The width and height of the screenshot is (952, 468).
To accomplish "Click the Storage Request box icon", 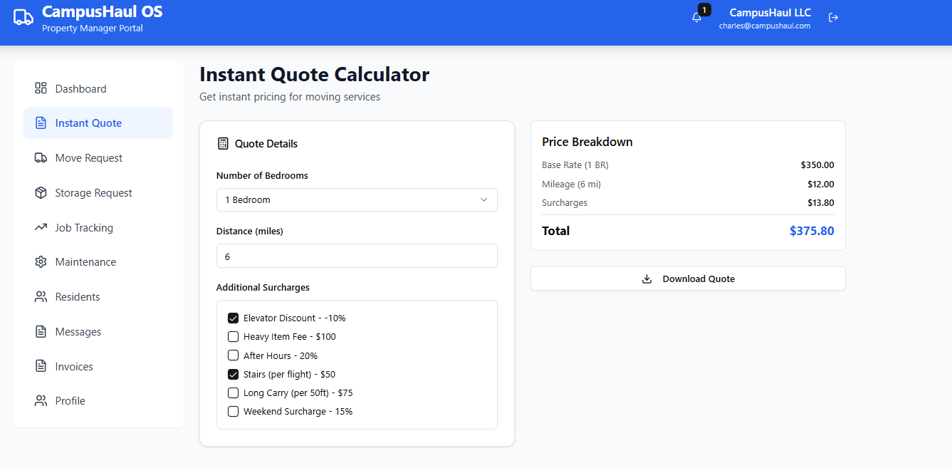I will tap(41, 193).
